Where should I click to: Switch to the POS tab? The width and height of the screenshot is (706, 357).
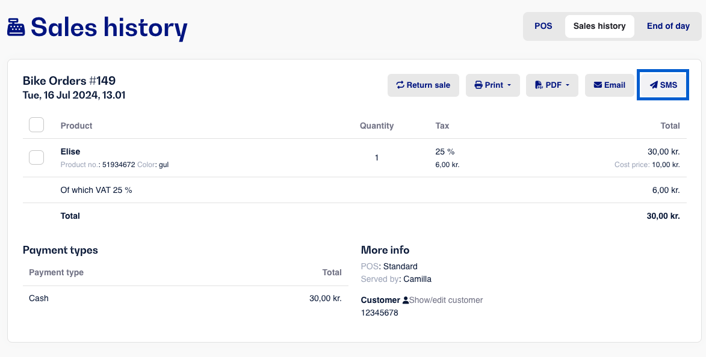(x=543, y=26)
